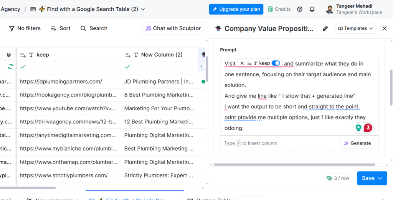The width and height of the screenshot is (393, 200).
Task: Open Chat with Sculptor
Action: coord(173,28)
